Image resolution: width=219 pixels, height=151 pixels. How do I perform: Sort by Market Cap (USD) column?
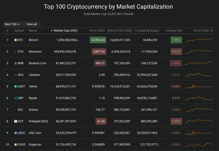(66, 30)
